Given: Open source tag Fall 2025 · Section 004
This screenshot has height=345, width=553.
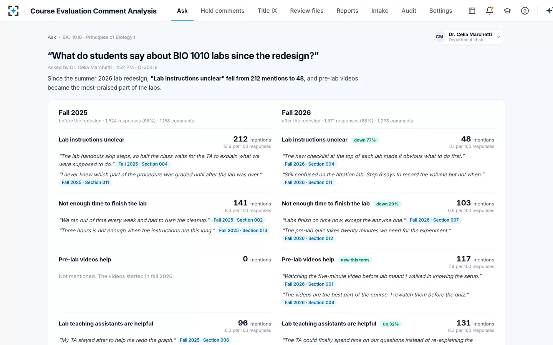Looking at the screenshot, I should pyautogui.click(x=143, y=164).
